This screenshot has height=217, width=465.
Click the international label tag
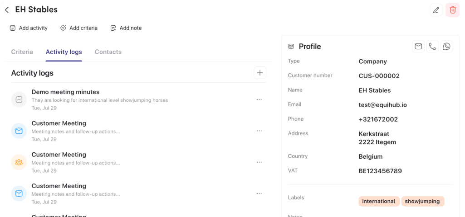pos(379,201)
